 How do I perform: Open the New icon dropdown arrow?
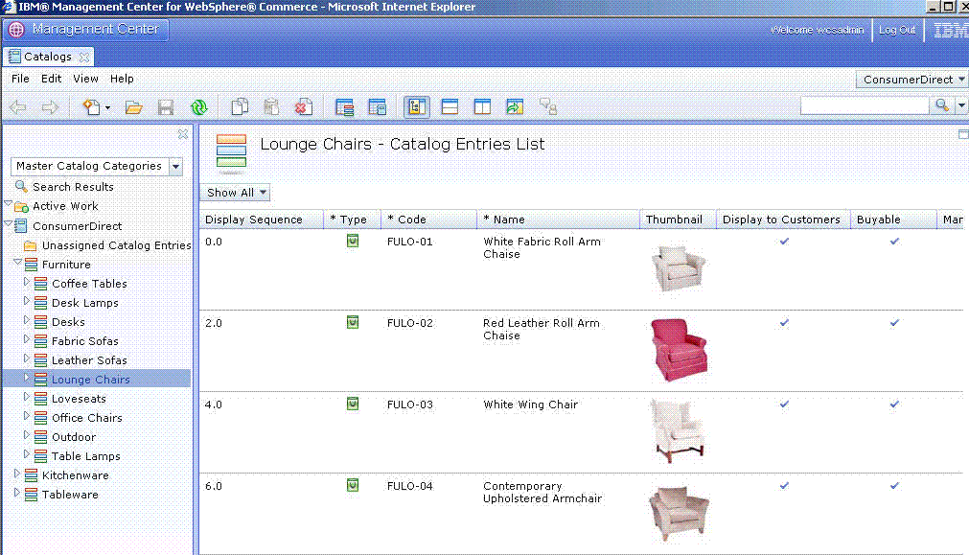[x=107, y=107]
